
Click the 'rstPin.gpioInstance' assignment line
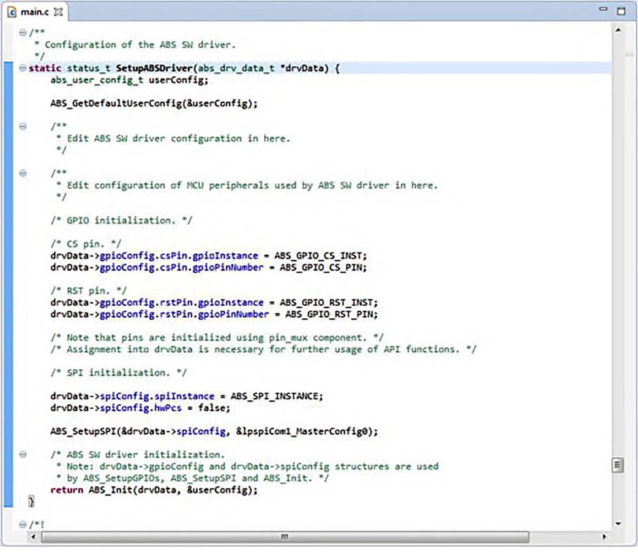point(214,302)
